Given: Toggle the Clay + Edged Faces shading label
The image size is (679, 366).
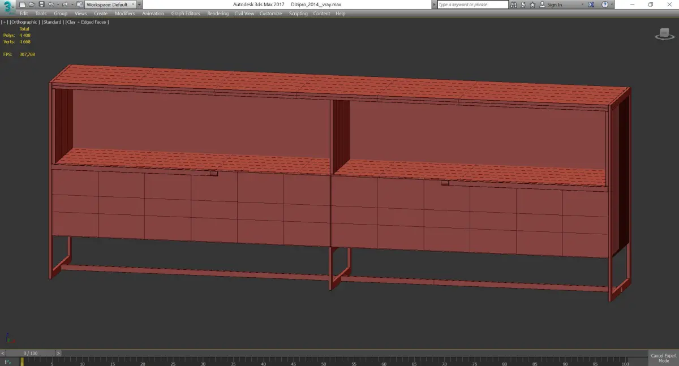Looking at the screenshot, I should (87, 22).
